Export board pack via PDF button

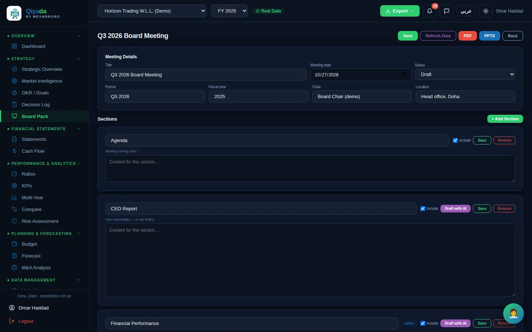click(467, 36)
